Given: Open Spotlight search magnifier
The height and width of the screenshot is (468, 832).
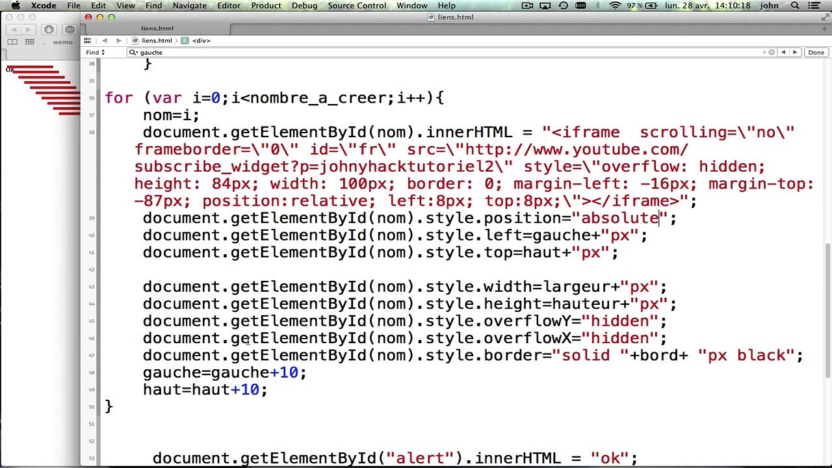Looking at the screenshot, I should 795,6.
